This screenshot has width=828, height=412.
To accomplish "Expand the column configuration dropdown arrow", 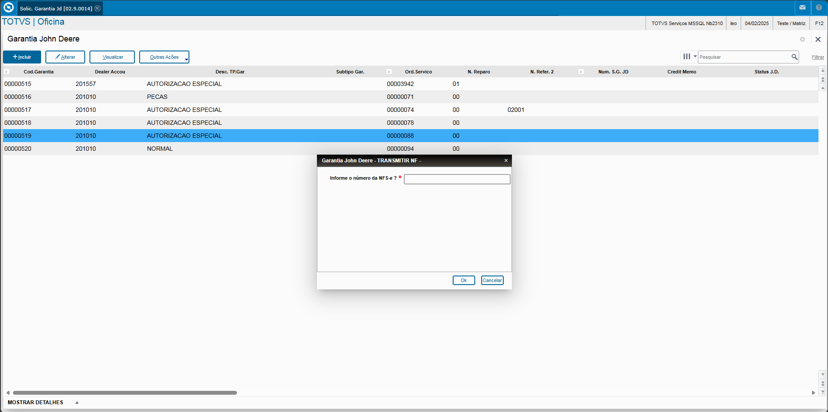I will pos(695,57).
